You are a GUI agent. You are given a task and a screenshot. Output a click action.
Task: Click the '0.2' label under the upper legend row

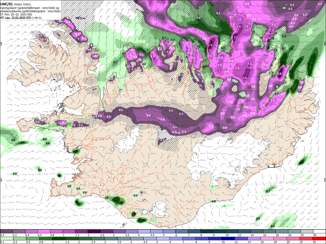coord(2,235)
